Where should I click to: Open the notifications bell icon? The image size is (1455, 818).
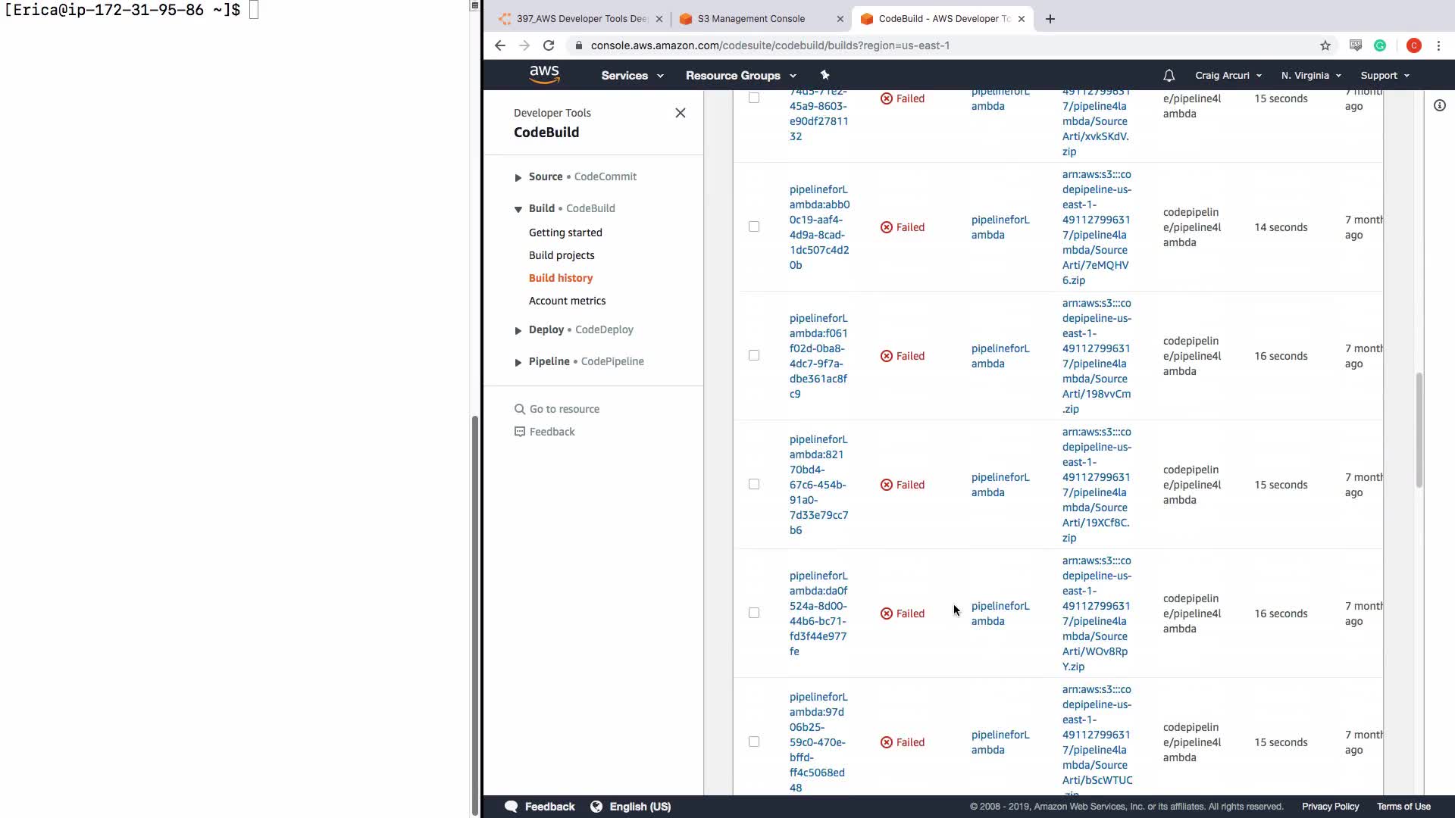[x=1169, y=76]
